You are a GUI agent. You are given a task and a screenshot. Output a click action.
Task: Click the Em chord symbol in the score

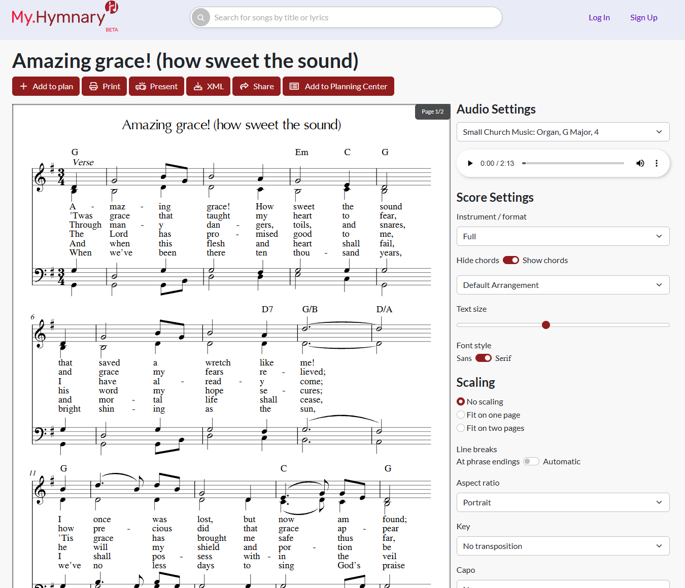(301, 152)
